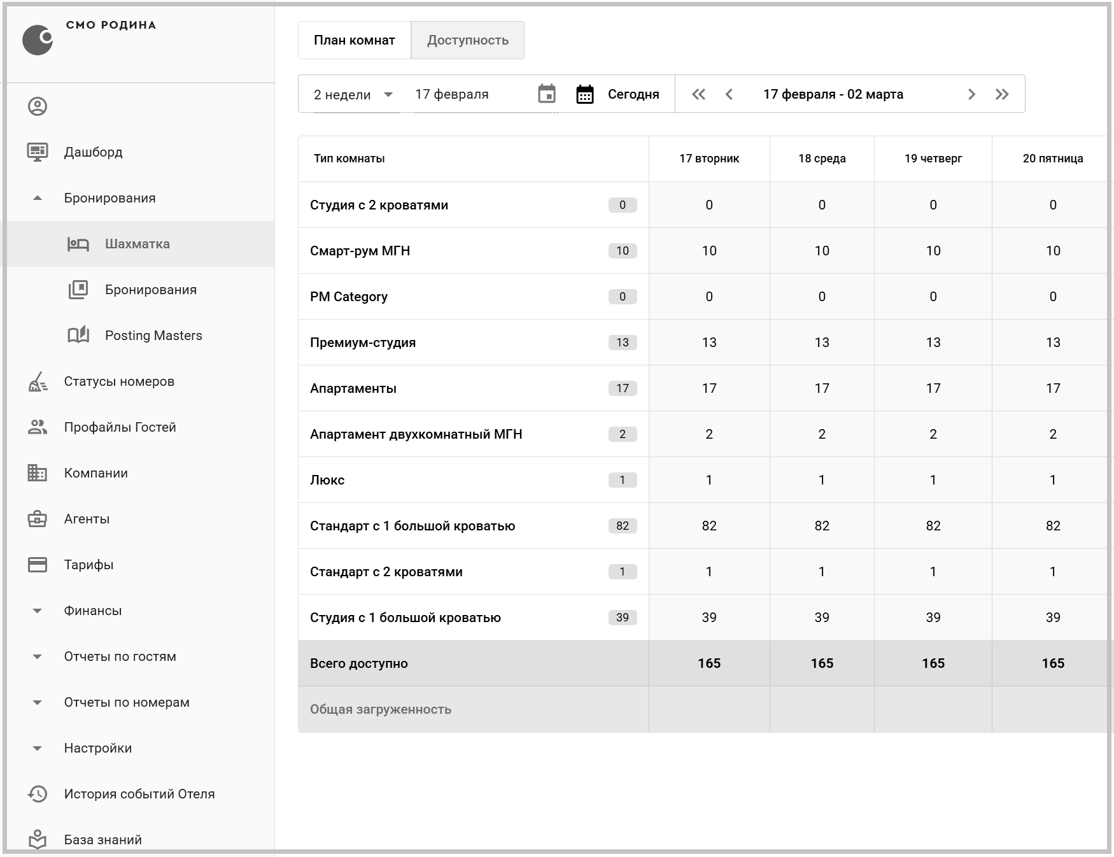The image size is (1114, 857).
Task: Open История событий Отеля
Action: [x=139, y=794]
